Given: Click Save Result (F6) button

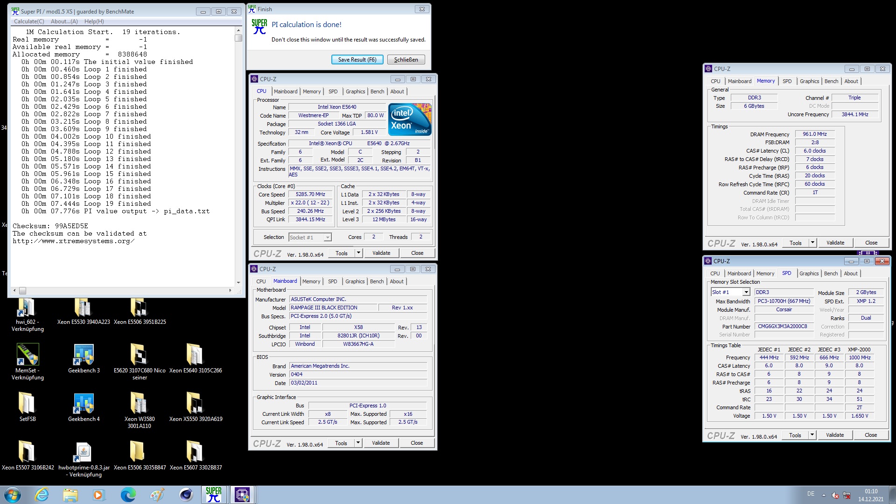Looking at the screenshot, I should [x=357, y=60].
